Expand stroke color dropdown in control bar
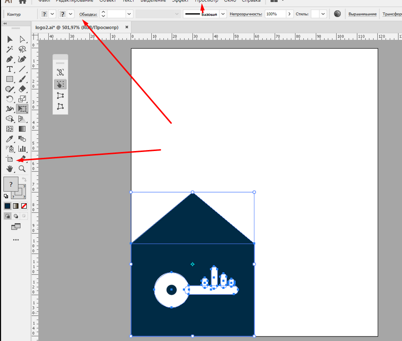Image resolution: width=402 pixels, height=341 pixels. click(71, 14)
